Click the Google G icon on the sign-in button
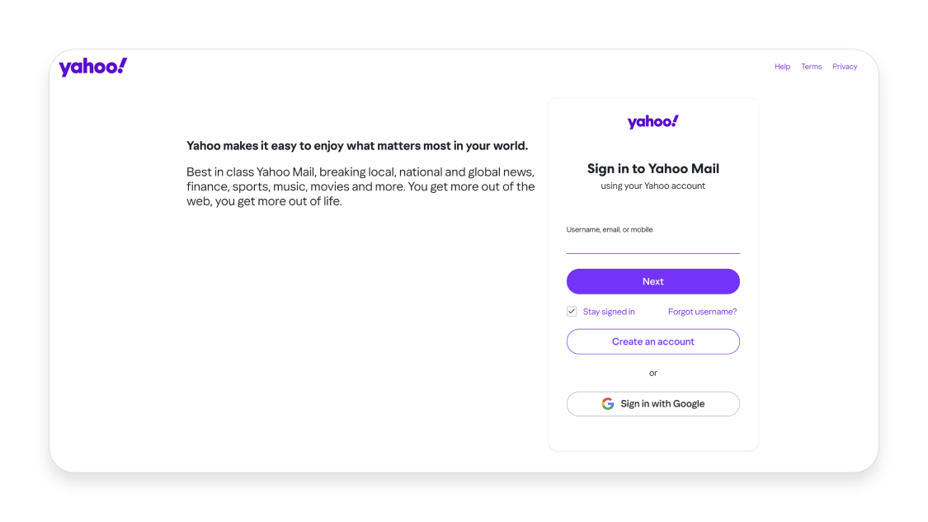The image size is (928, 522). [x=608, y=403]
